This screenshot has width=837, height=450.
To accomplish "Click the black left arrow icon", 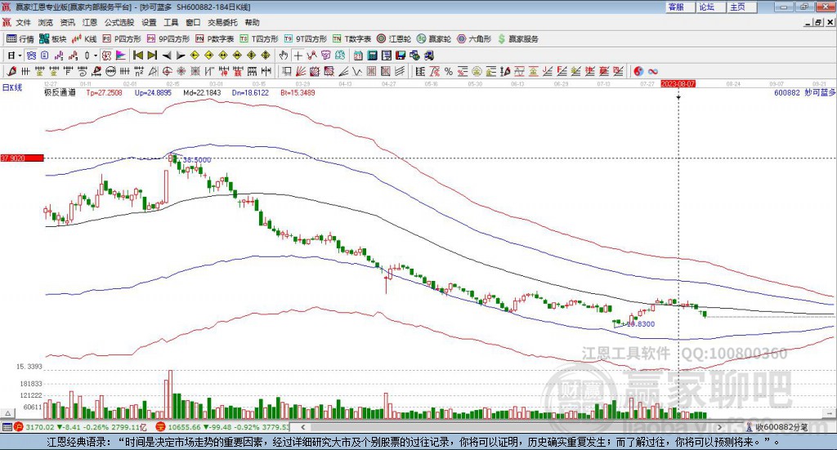I will pos(167,56).
